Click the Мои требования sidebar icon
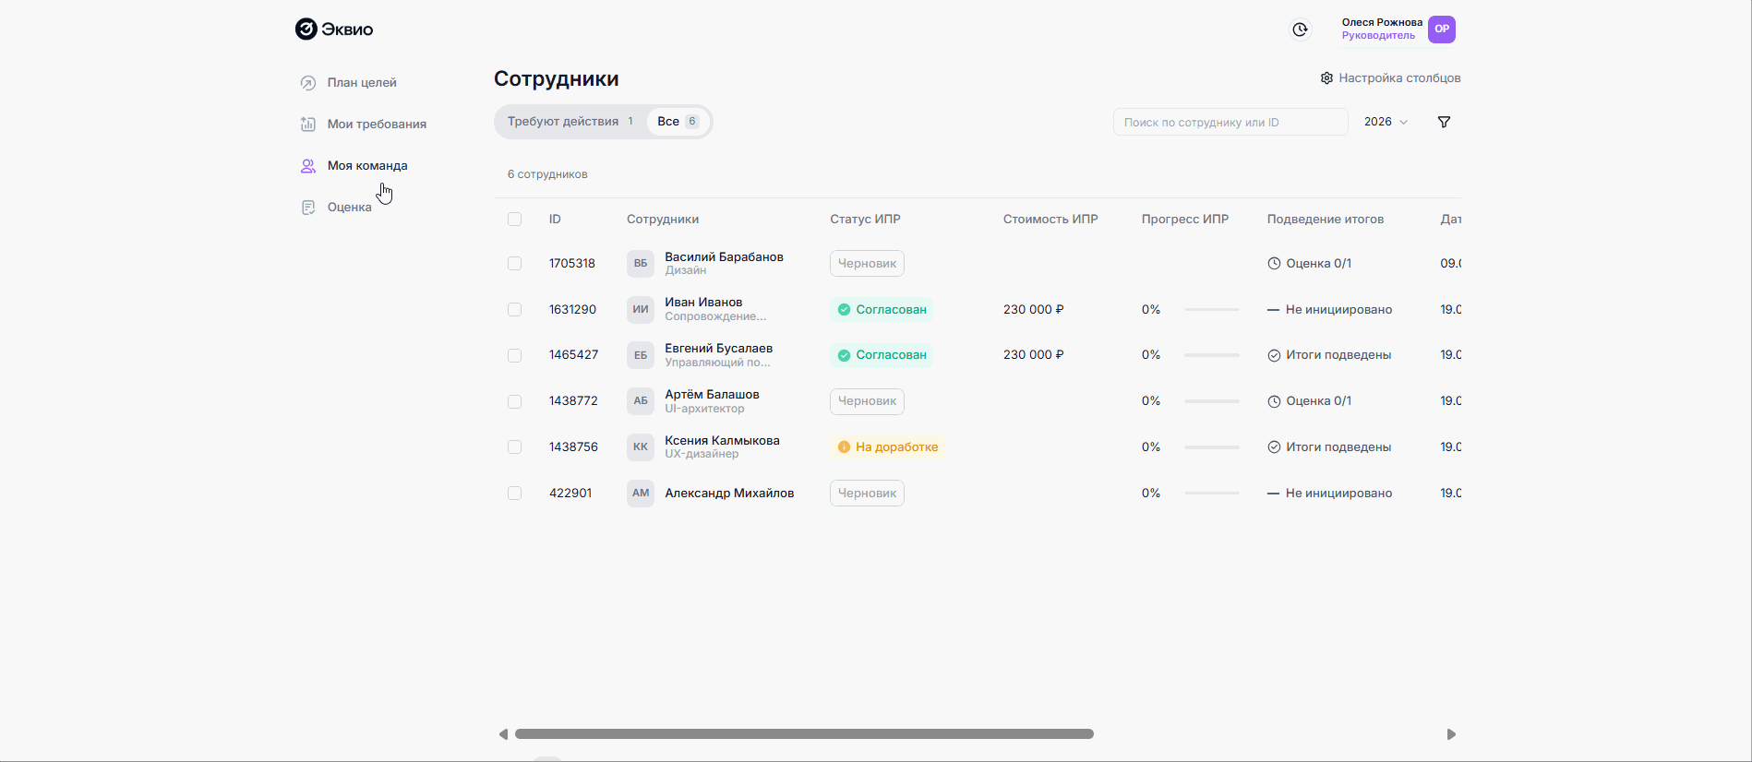Viewport: 1752px width, 762px height. pos(308,125)
